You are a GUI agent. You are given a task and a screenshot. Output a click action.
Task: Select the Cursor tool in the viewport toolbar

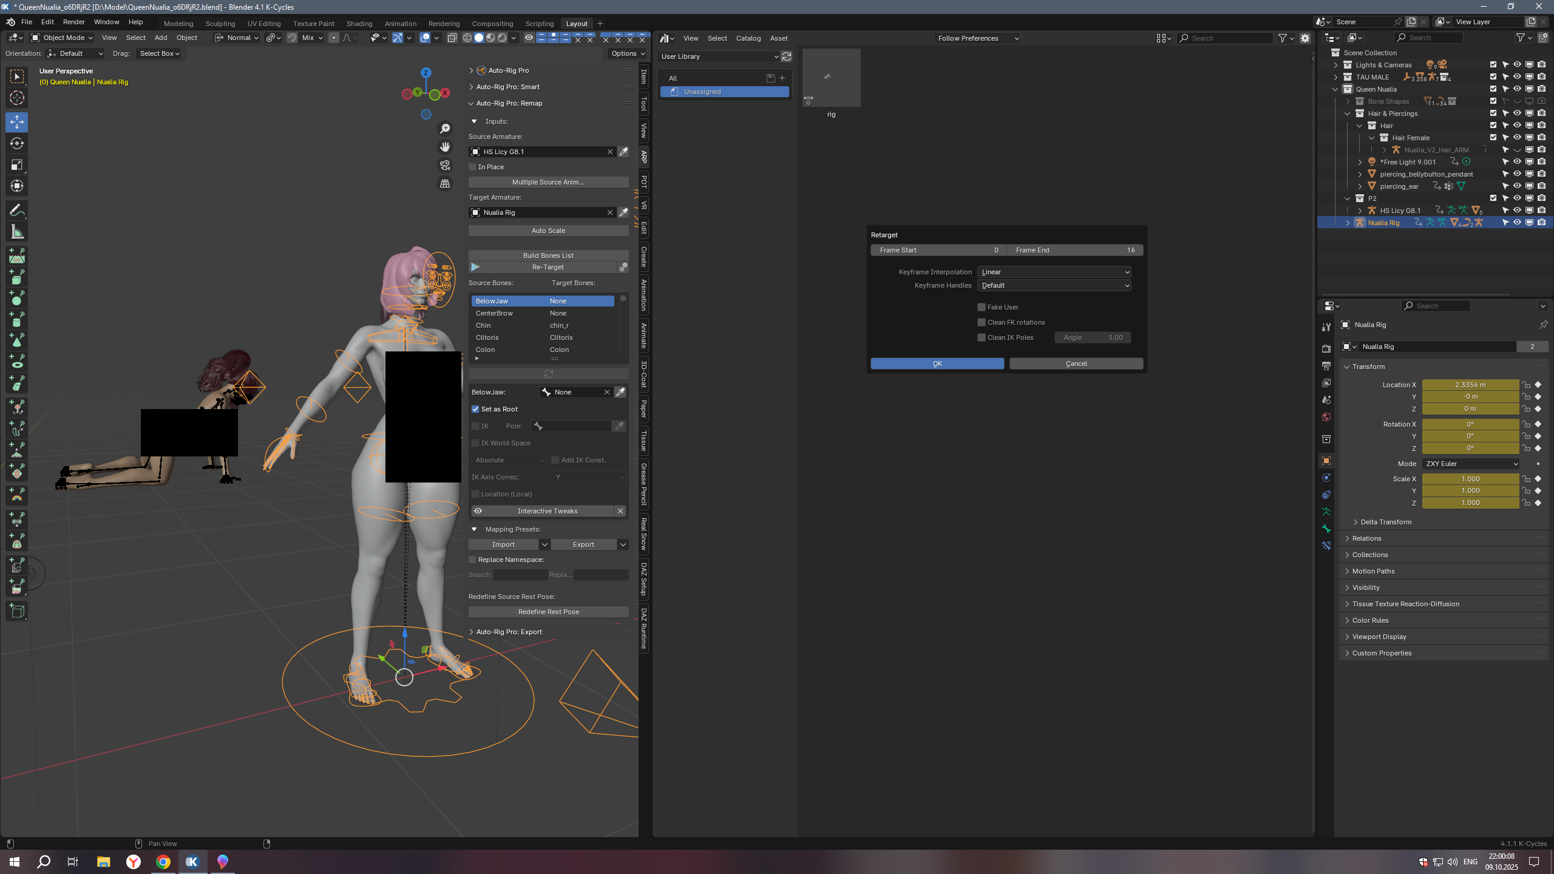click(17, 98)
